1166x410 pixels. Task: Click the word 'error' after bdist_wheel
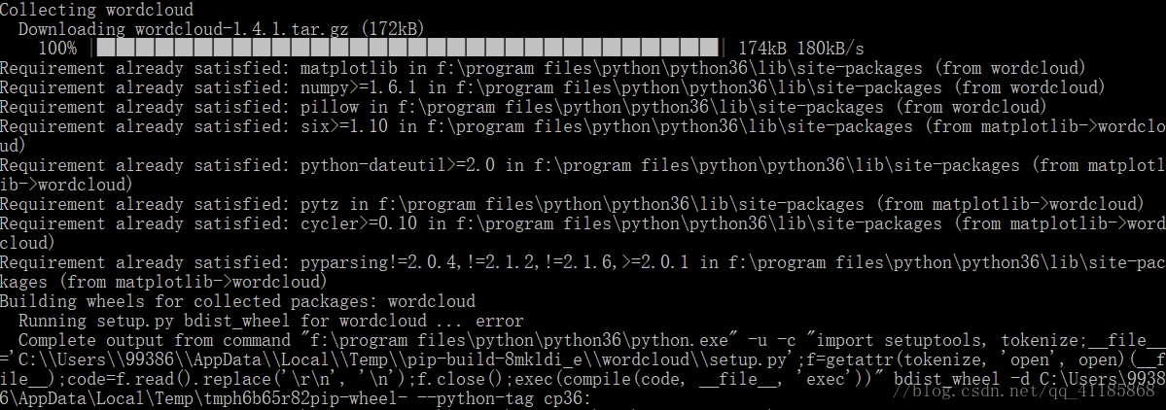click(499, 321)
